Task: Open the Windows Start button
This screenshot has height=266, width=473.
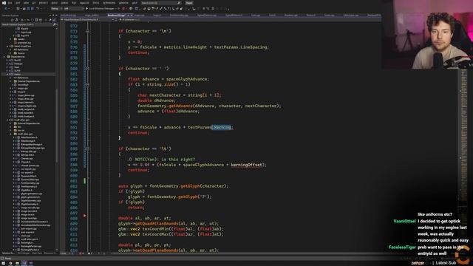Action: [x=3, y=263]
